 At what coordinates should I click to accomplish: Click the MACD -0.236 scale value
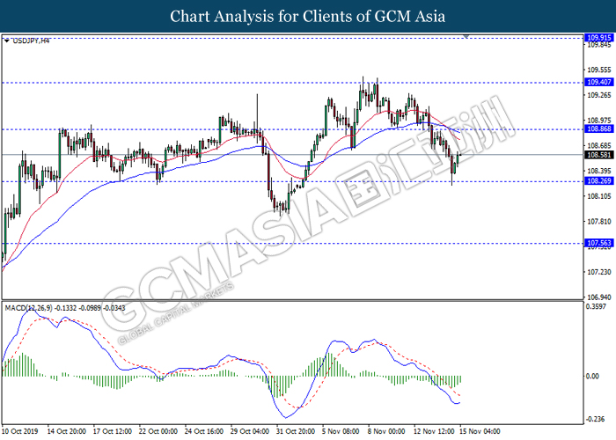(x=595, y=419)
